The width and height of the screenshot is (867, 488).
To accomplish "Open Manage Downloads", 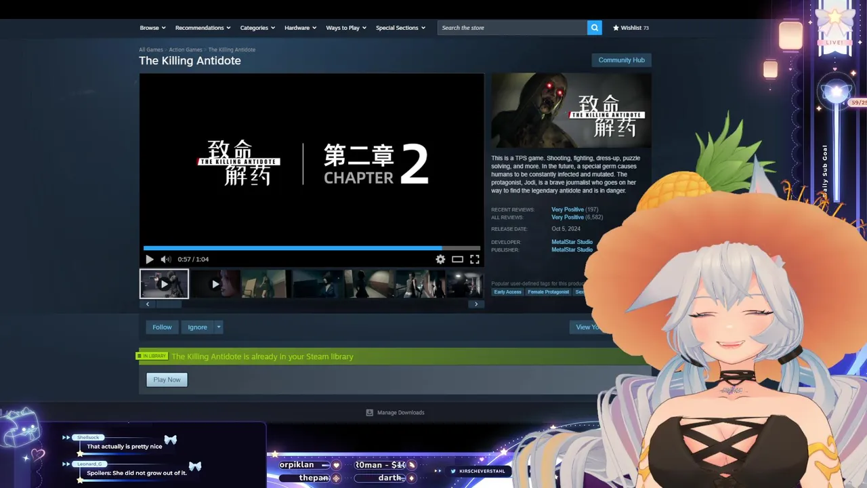I will pos(400,412).
